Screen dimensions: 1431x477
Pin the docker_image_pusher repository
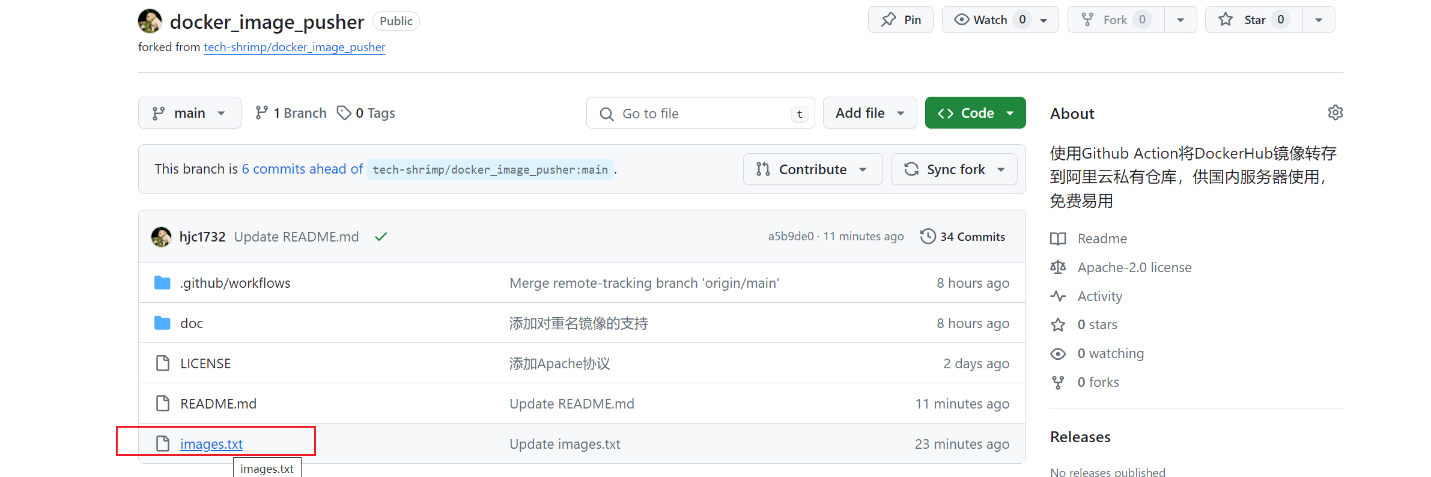click(x=901, y=20)
